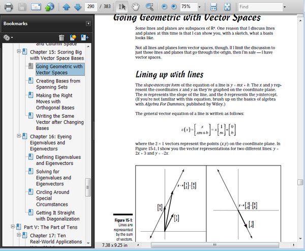The height and width of the screenshot is (251, 305).
Task: Click bookmarks panel scroll down arrow
Action: click(88, 243)
